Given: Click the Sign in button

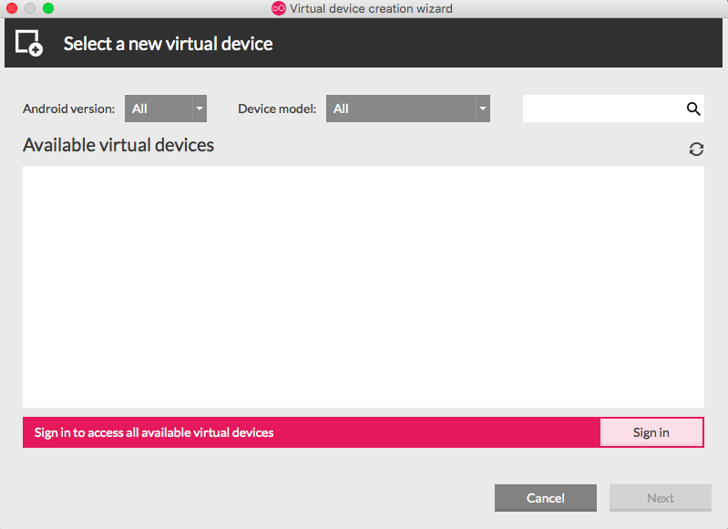Looking at the screenshot, I should click(x=651, y=432).
